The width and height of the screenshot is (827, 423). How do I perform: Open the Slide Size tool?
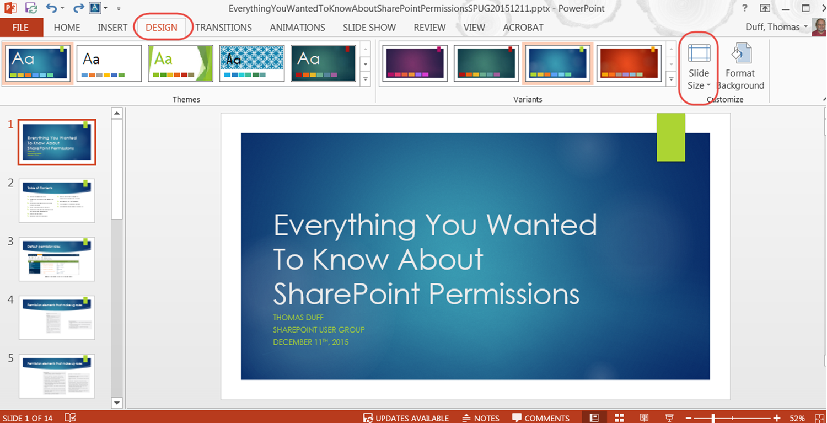coord(699,66)
